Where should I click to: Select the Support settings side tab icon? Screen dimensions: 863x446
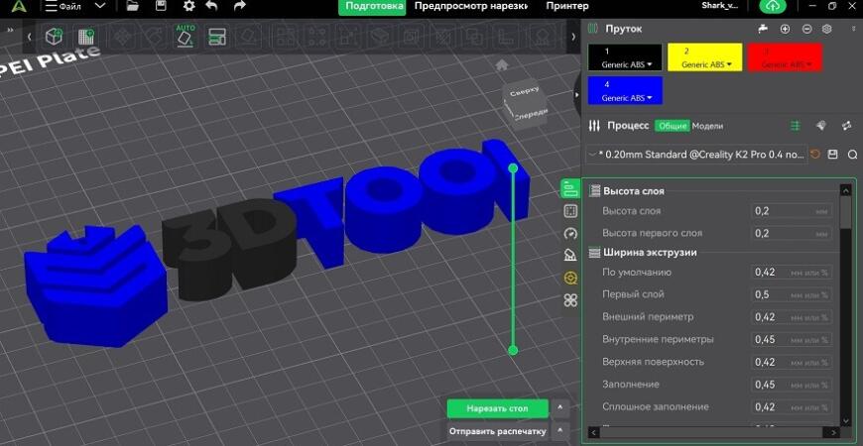point(570,255)
